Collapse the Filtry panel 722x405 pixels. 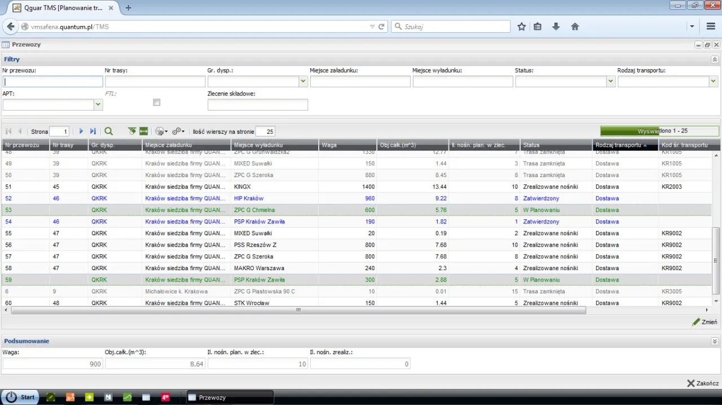pyautogui.click(x=715, y=59)
